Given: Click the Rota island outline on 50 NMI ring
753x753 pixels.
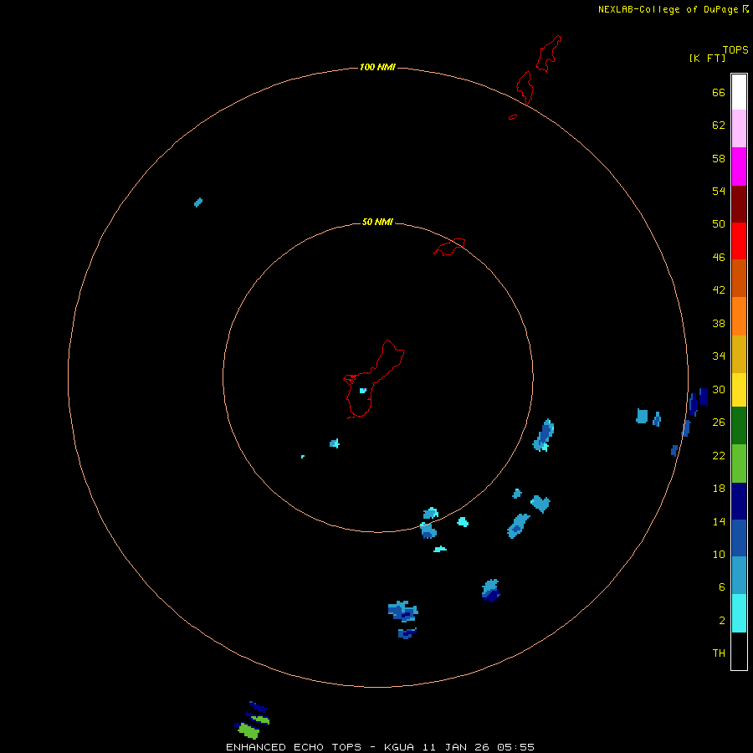Looking at the screenshot, I should (449, 247).
